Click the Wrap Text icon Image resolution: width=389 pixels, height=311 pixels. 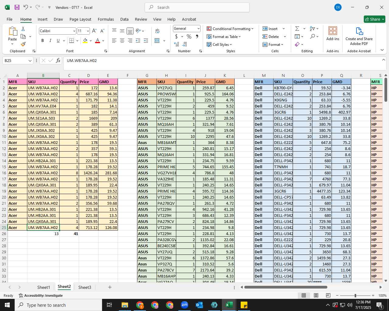tap(157, 31)
